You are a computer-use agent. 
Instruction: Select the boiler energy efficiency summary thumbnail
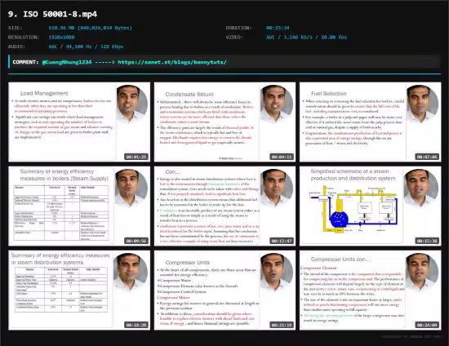(79, 206)
